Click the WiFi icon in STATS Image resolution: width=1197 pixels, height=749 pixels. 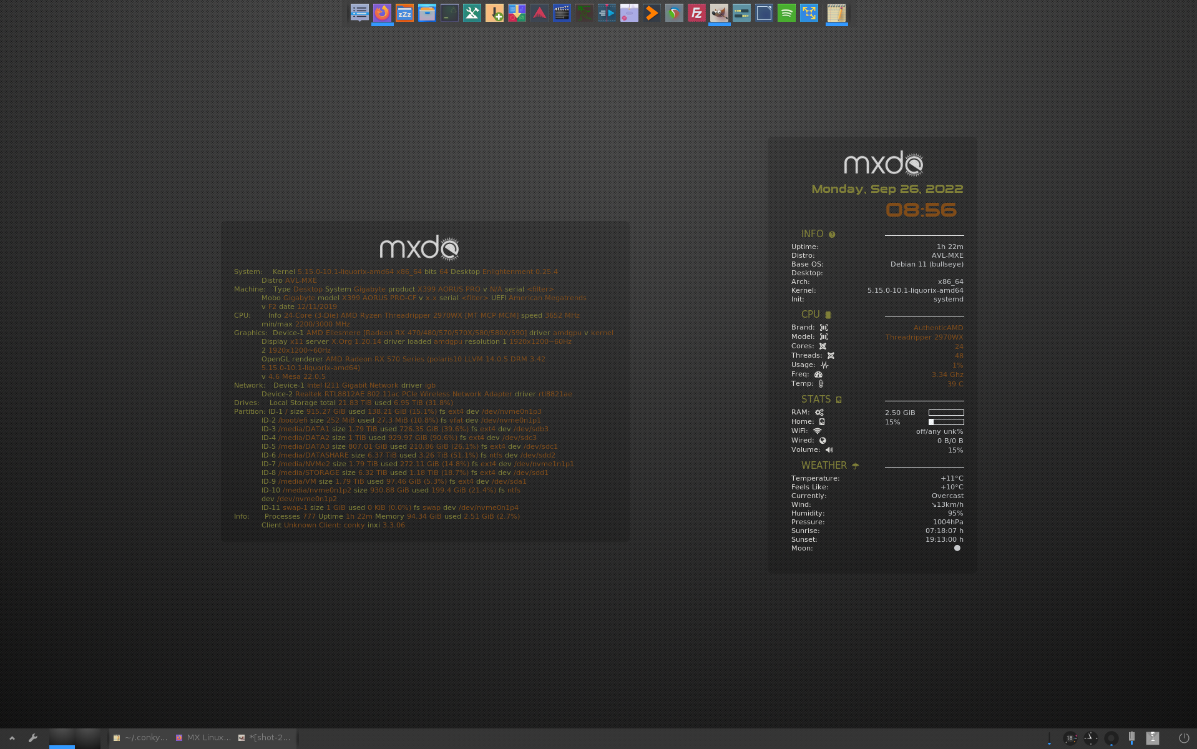(817, 431)
